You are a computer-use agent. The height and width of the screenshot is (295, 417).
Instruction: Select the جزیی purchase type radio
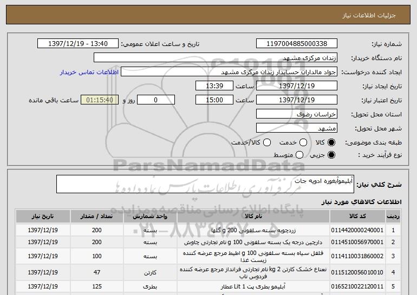(x=331, y=155)
